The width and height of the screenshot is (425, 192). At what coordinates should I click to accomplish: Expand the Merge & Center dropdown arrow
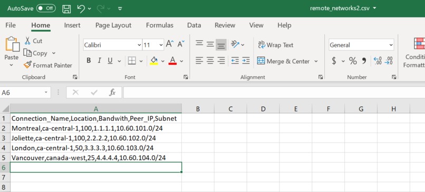tap(316, 61)
